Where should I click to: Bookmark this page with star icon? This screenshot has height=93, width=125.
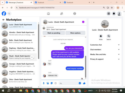[x=112, y=8]
